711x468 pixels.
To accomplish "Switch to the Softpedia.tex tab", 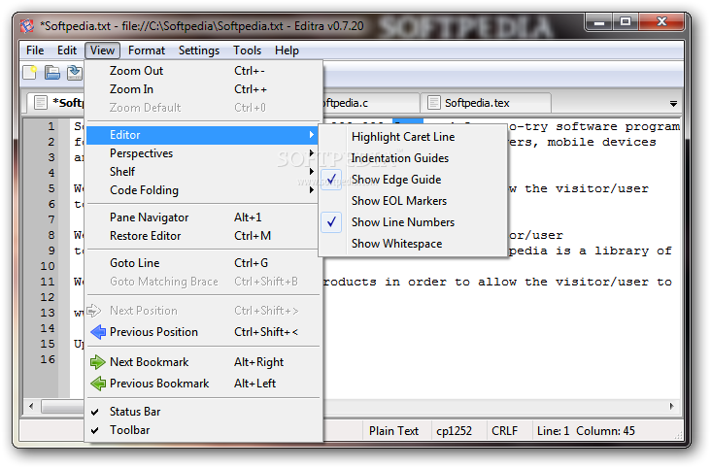I will [486, 103].
